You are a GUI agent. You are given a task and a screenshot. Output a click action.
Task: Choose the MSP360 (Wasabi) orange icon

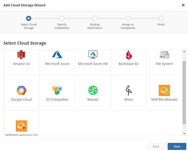(164, 90)
